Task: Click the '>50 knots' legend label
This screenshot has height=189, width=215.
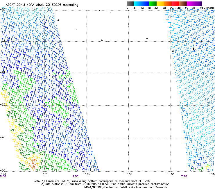Action: coord(207,8)
